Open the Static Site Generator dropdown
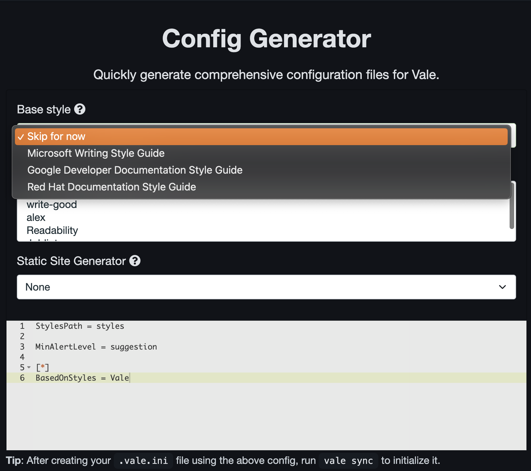 tap(266, 287)
